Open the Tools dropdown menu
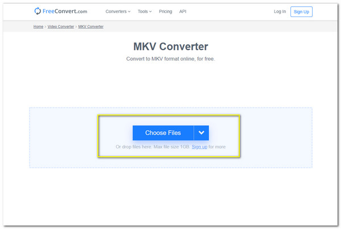Screen dimensions: 341x229 coord(144,11)
